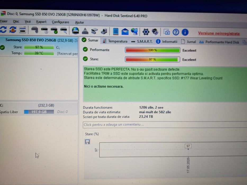The height and width of the screenshot is (185, 247).
Task: Open the blue notepad report icon
Action: [x=116, y=31]
